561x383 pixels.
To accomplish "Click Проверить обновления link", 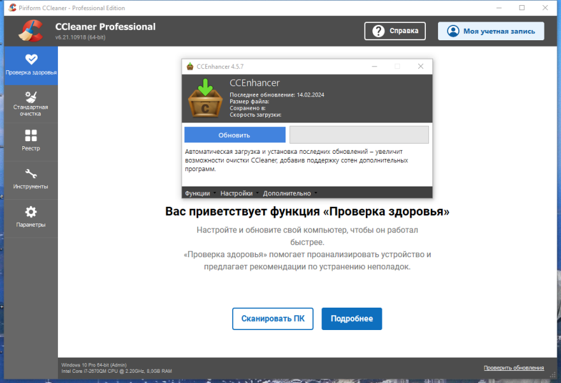I will 514,368.
